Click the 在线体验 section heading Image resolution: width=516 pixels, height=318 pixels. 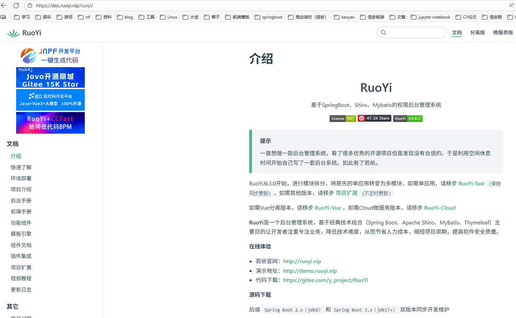coord(260,247)
